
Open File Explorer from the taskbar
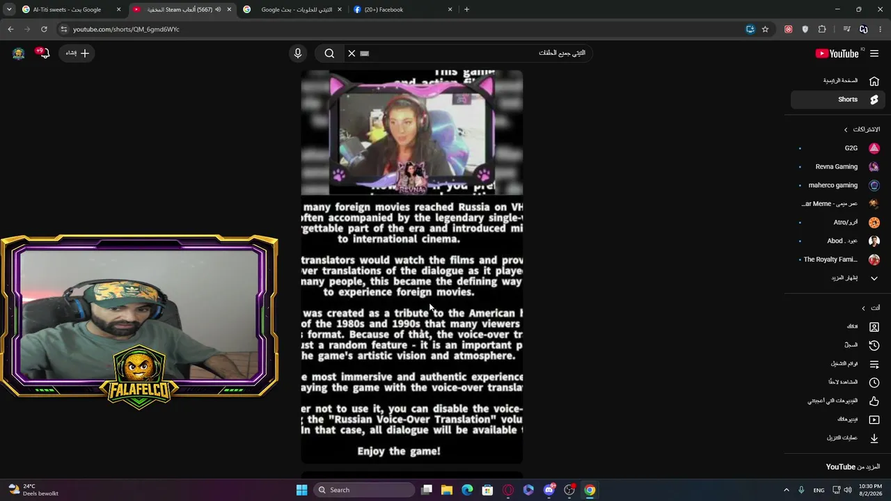pos(447,490)
